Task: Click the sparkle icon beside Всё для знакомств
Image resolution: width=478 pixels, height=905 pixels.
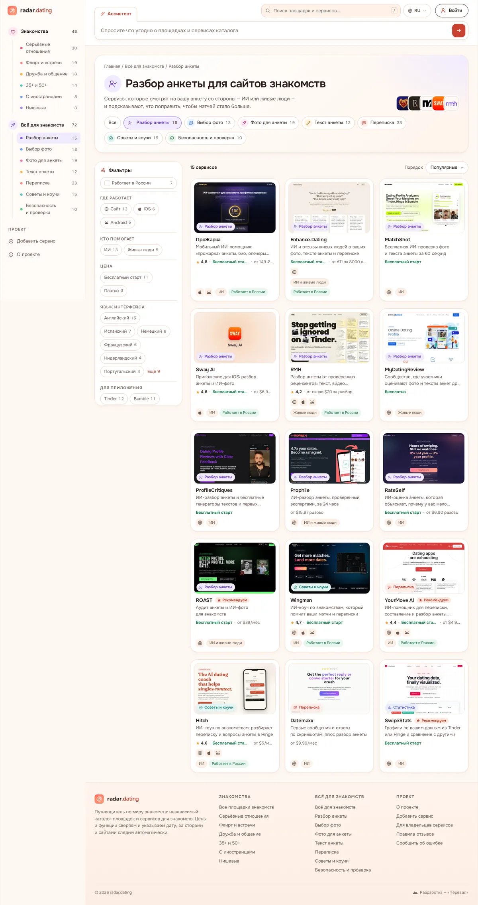Action: click(13, 125)
